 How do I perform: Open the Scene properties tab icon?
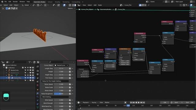tap(38, 82)
